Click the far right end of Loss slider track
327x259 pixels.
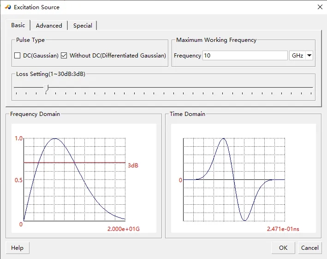click(x=312, y=87)
